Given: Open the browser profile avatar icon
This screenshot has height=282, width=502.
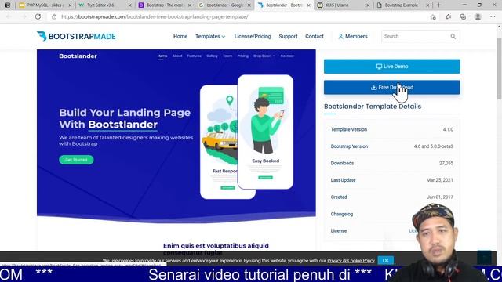Looking at the screenshot, I should [478, 16].
